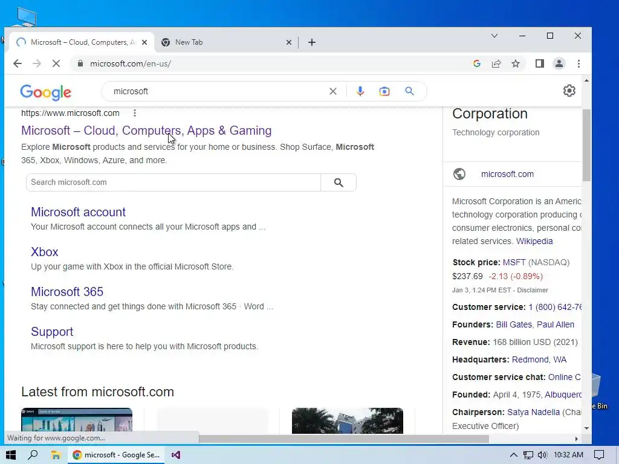View site information via the lock icon
This screenshot has width=619, height=464.
[80, 63]
